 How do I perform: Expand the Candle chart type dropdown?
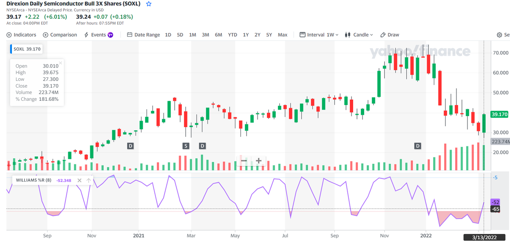(x=359, y=35)
